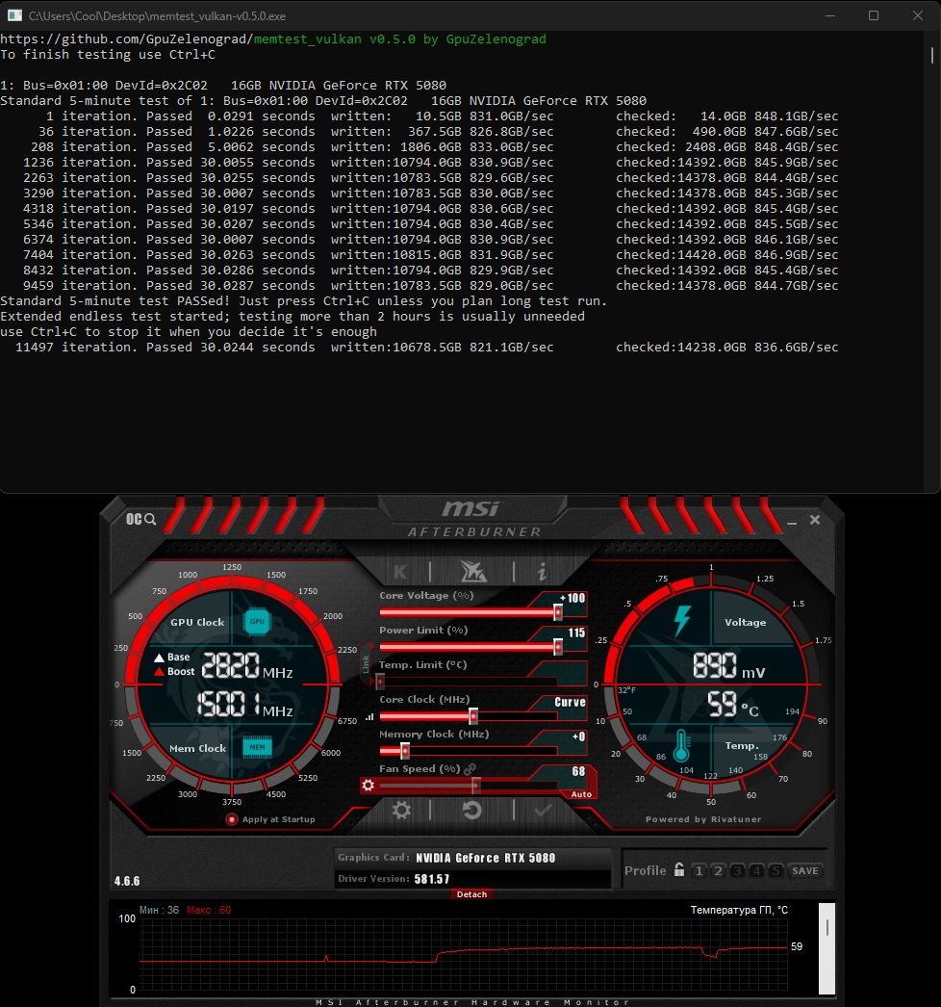Click the Core Voltage slider handle
Screen dimensions: 941x1007
click(x=558, y=612)
